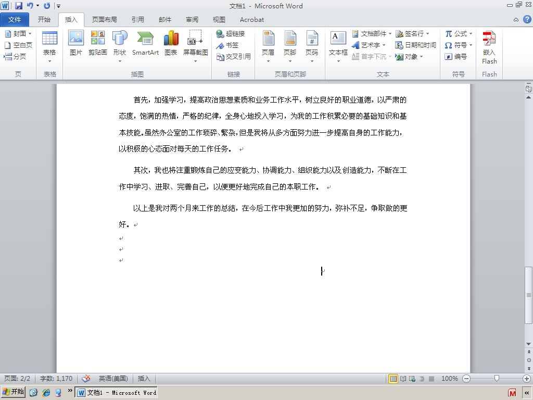
Task: Insert a Bookmark (书签)
Action: coord(227,45)
